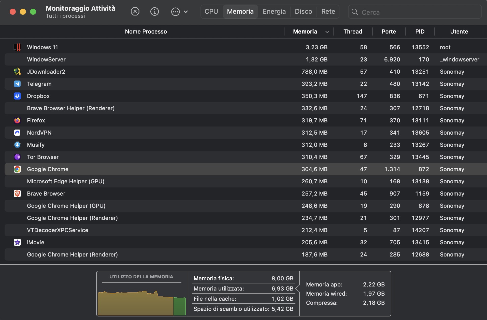Screen dimensions: 487x320
Task: Click Google Chrome's ports value 1.314
Action: pyautogui.click(x=392, y=169)
